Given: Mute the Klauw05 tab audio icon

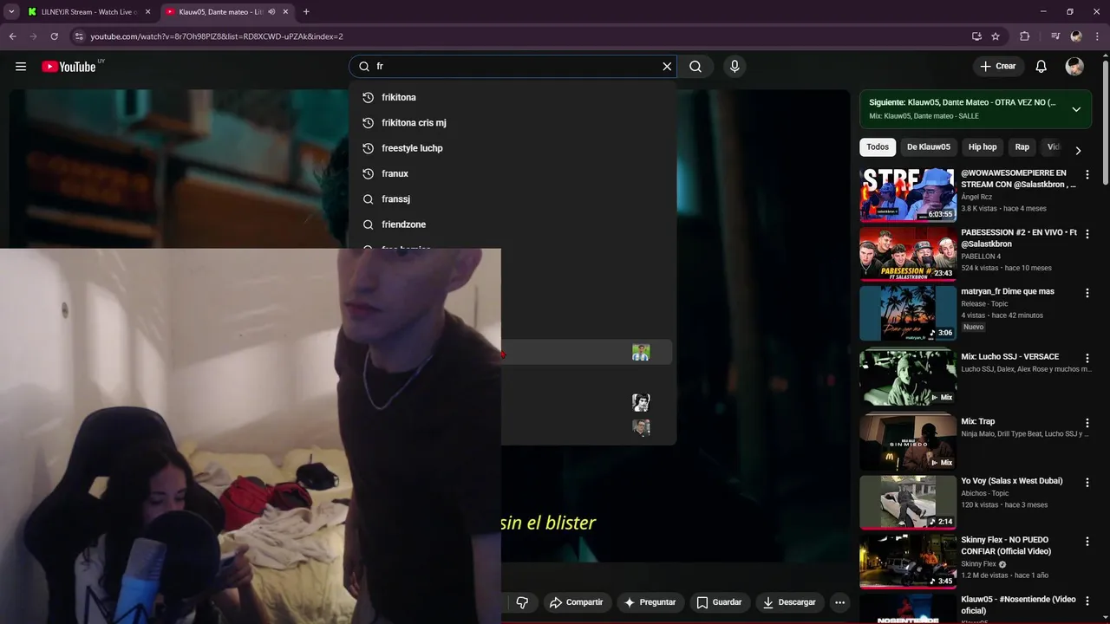Looking at the screenshot, I should pyautogui.click(x=271, y=12).
